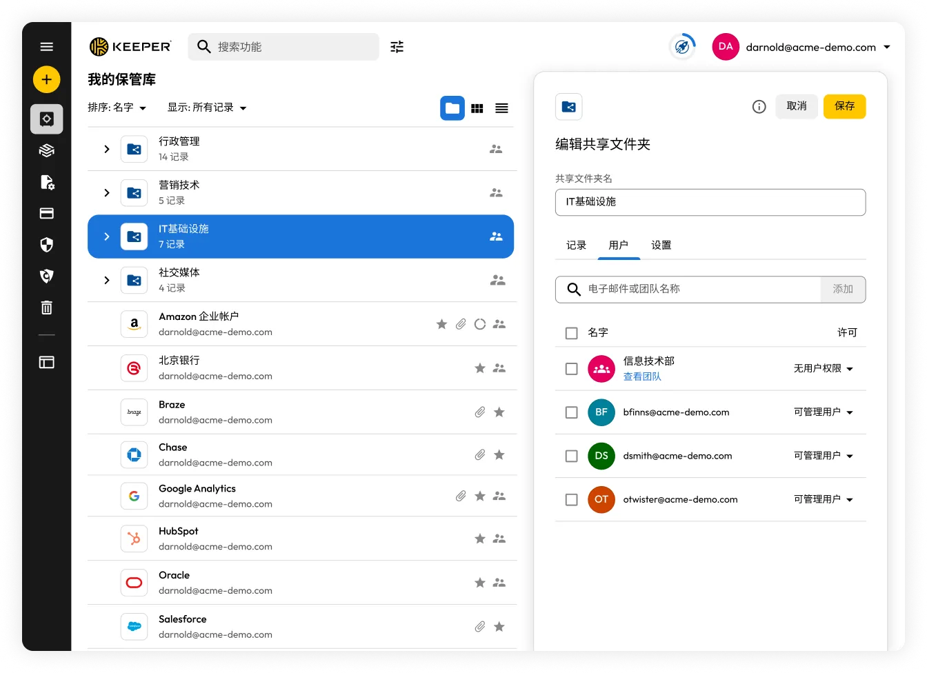
Task: Open the layout panel sidebar icon
Action: [x=46, y=362]
